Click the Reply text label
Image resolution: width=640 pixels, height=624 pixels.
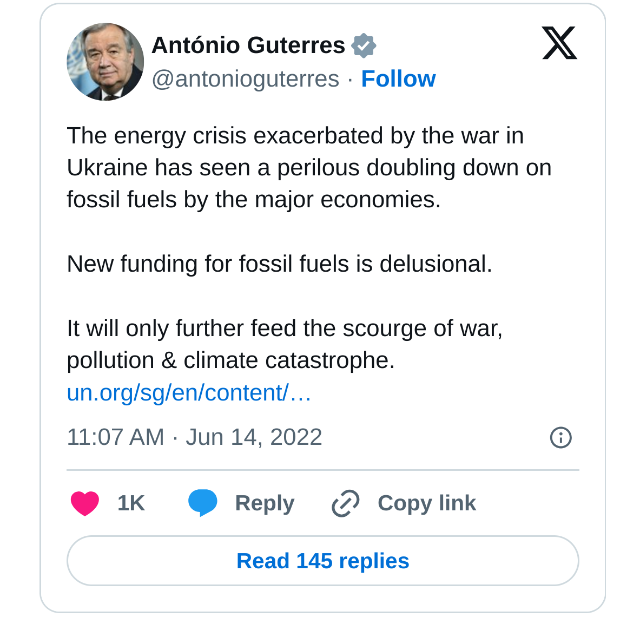click(265, 503)
